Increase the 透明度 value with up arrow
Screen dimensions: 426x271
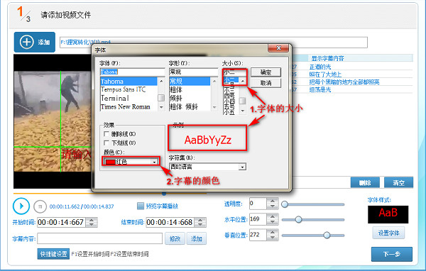click(x=273, y=201)
